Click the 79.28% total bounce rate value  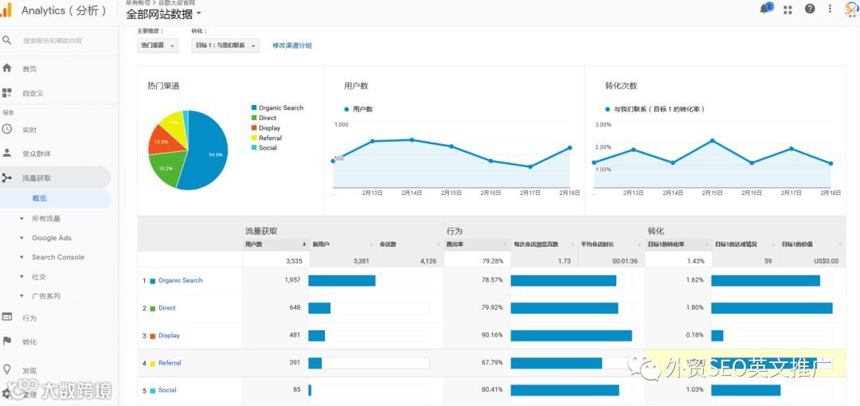pos(493,261)
